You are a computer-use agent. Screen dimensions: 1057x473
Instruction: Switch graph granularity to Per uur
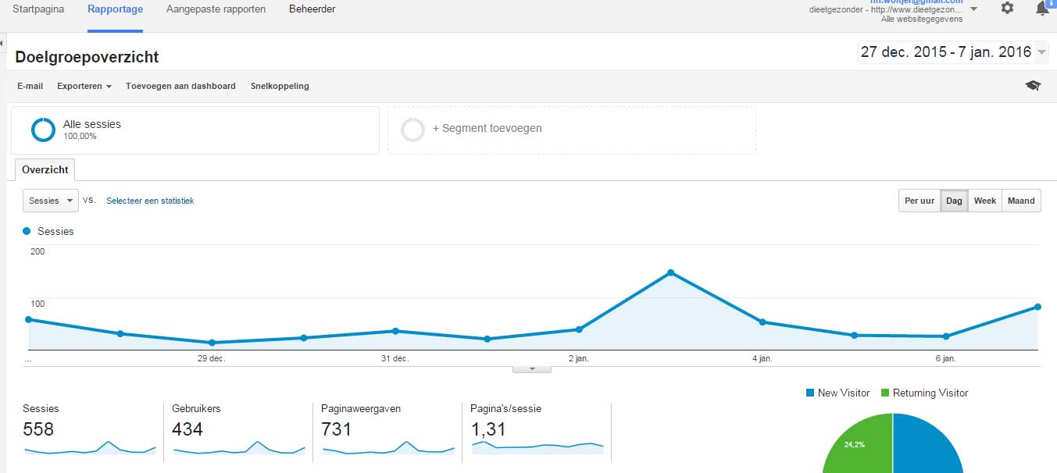point(920,201)
